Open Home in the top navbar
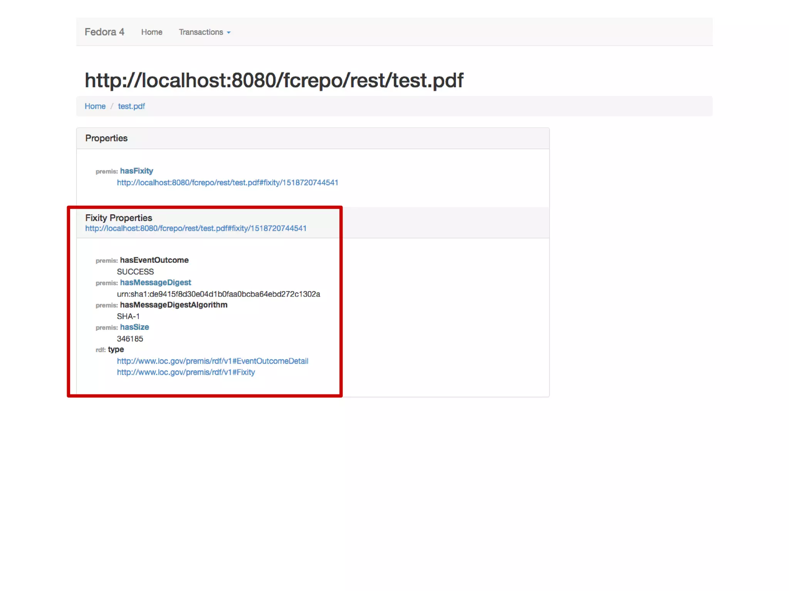The height and width of the screenshot is (591, 789). click(151, 32)
